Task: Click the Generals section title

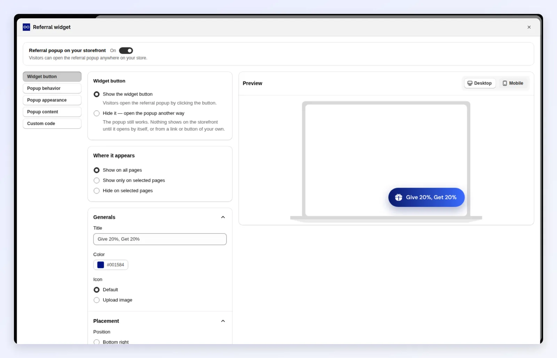Action: (104, 217)
